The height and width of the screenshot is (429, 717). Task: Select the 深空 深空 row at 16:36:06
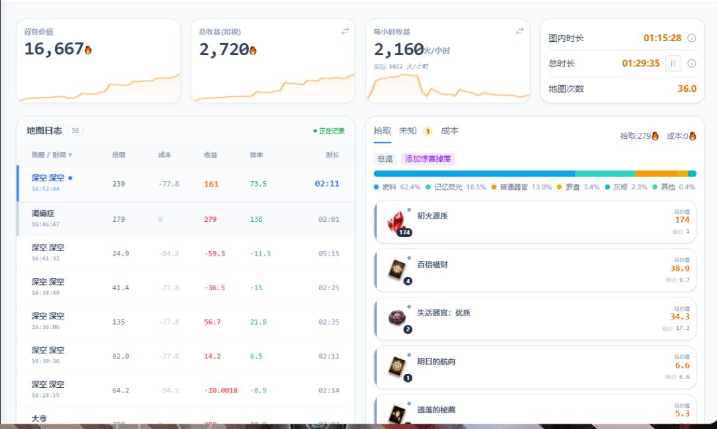186,321
